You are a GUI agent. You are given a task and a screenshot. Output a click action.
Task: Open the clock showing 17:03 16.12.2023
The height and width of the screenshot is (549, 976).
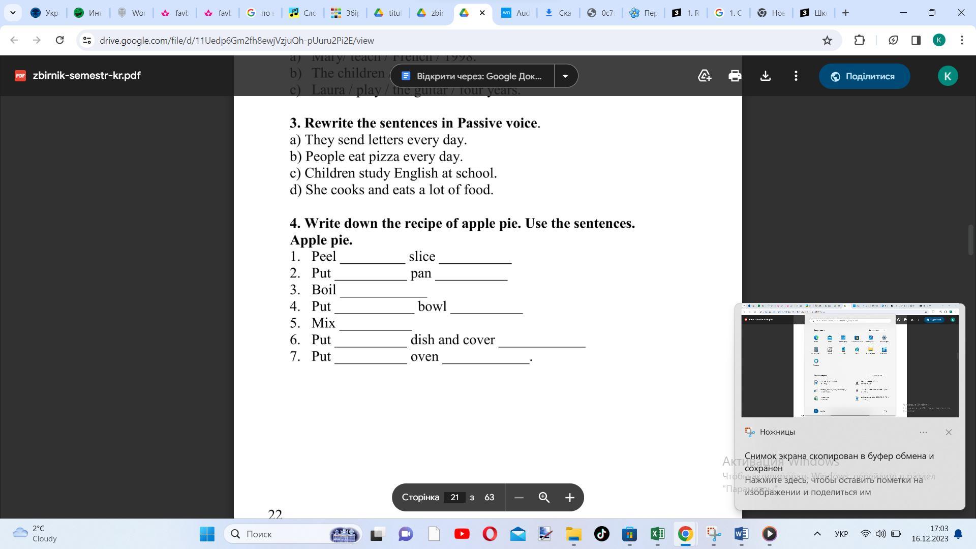pos(930,534)
